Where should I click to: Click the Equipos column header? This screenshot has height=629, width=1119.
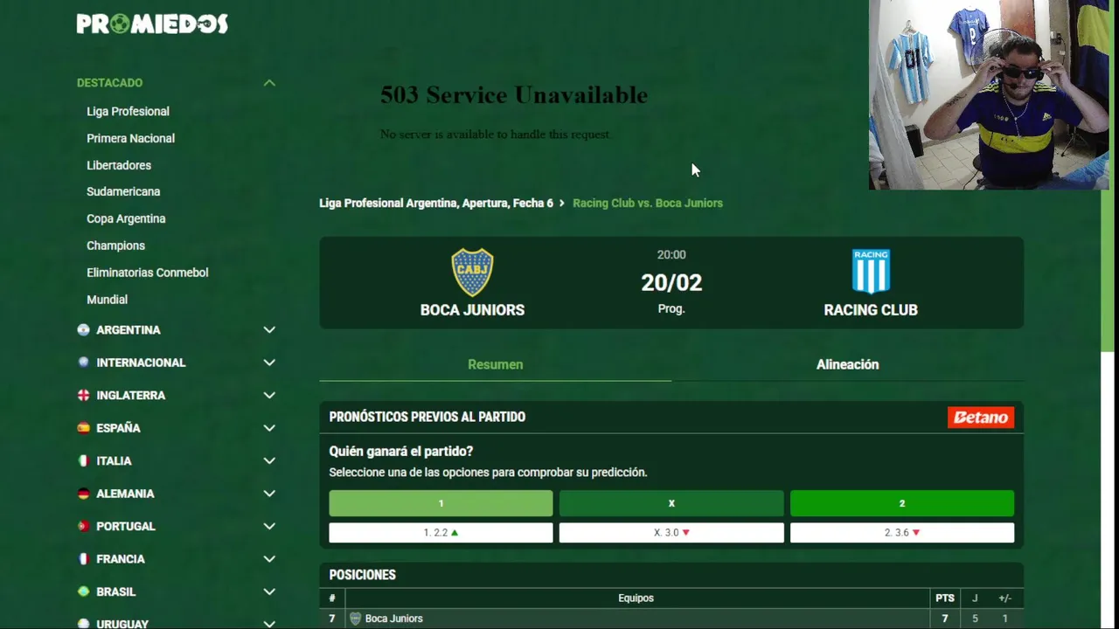point(636,598)
